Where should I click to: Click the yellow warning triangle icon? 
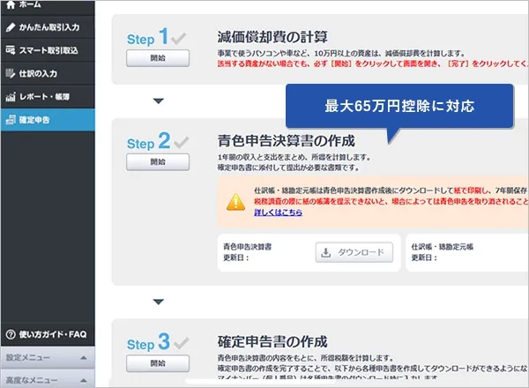pos(235,202)
